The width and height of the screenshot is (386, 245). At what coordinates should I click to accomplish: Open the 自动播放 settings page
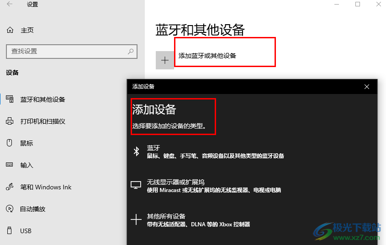pos(33,209)
